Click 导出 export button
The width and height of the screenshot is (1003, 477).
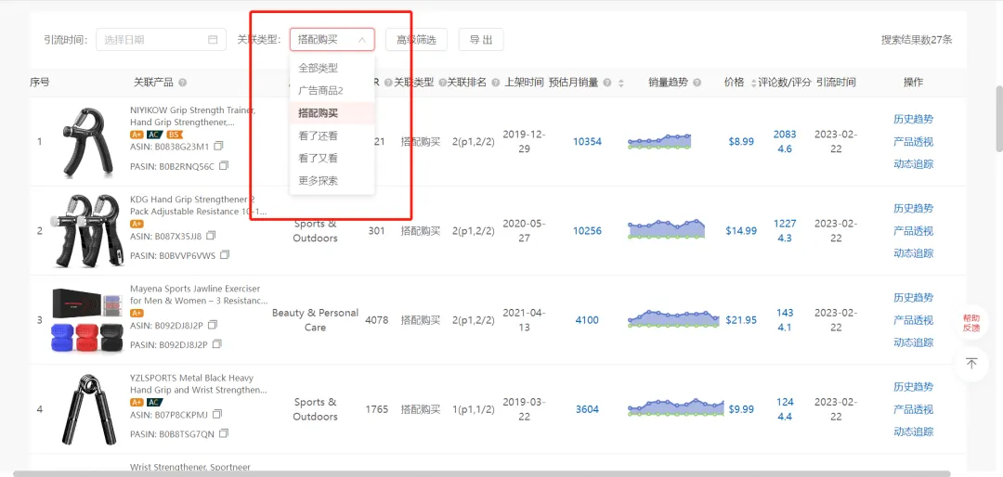click(481, 40)
